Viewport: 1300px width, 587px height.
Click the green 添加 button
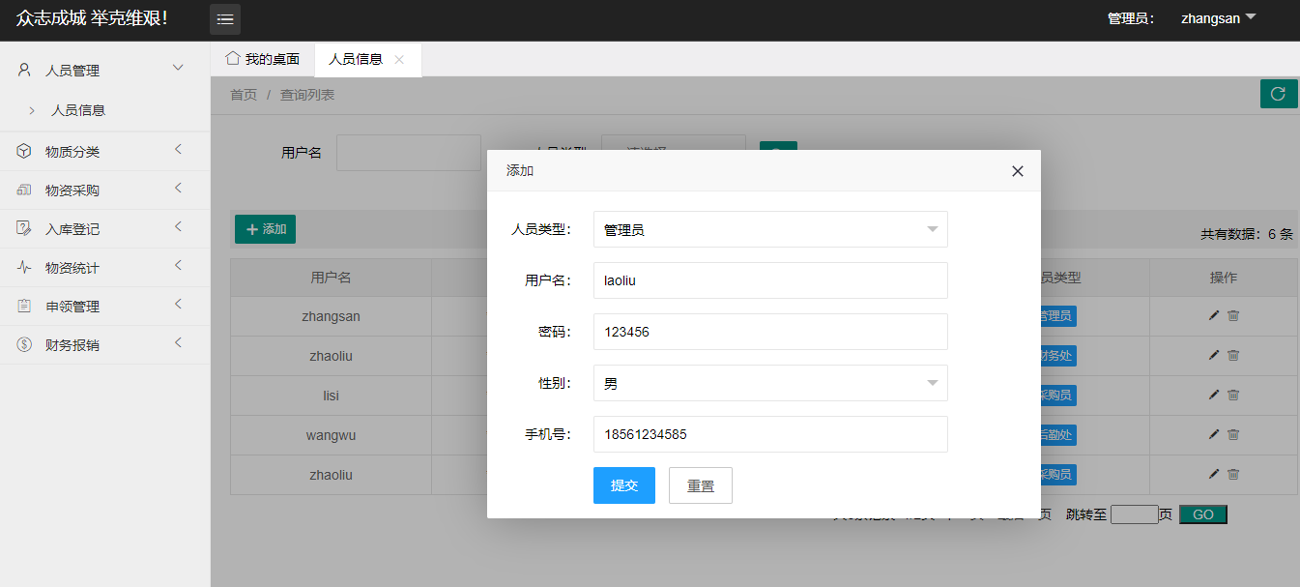tap(265, 229)
